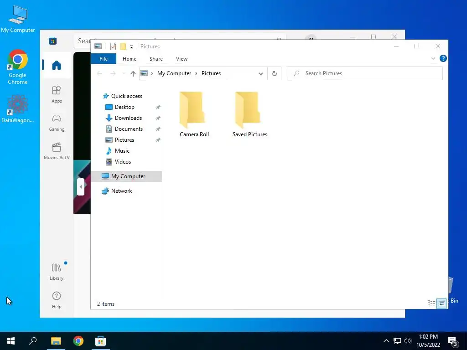Image resolution: width=467 pixels, height=350 pixels.
Task: Open the File Explorer Help icon
Action: 443,58
